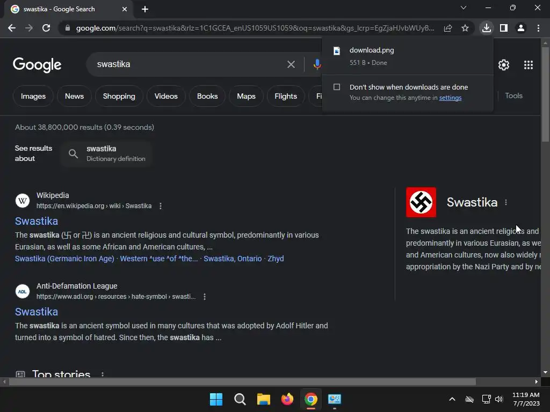Click the vertical scrollbar down arrow
The height and width of the screenshot is (412, 550).
545,372
